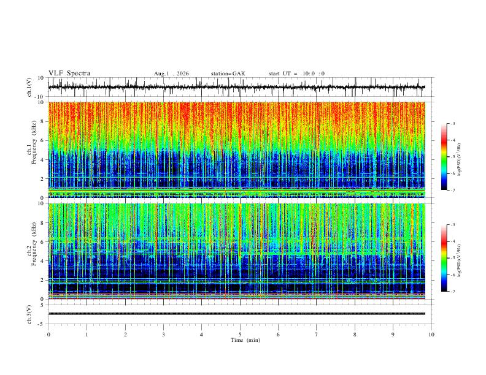Click the Aug.1, 2026 date label

click(171, 74)
